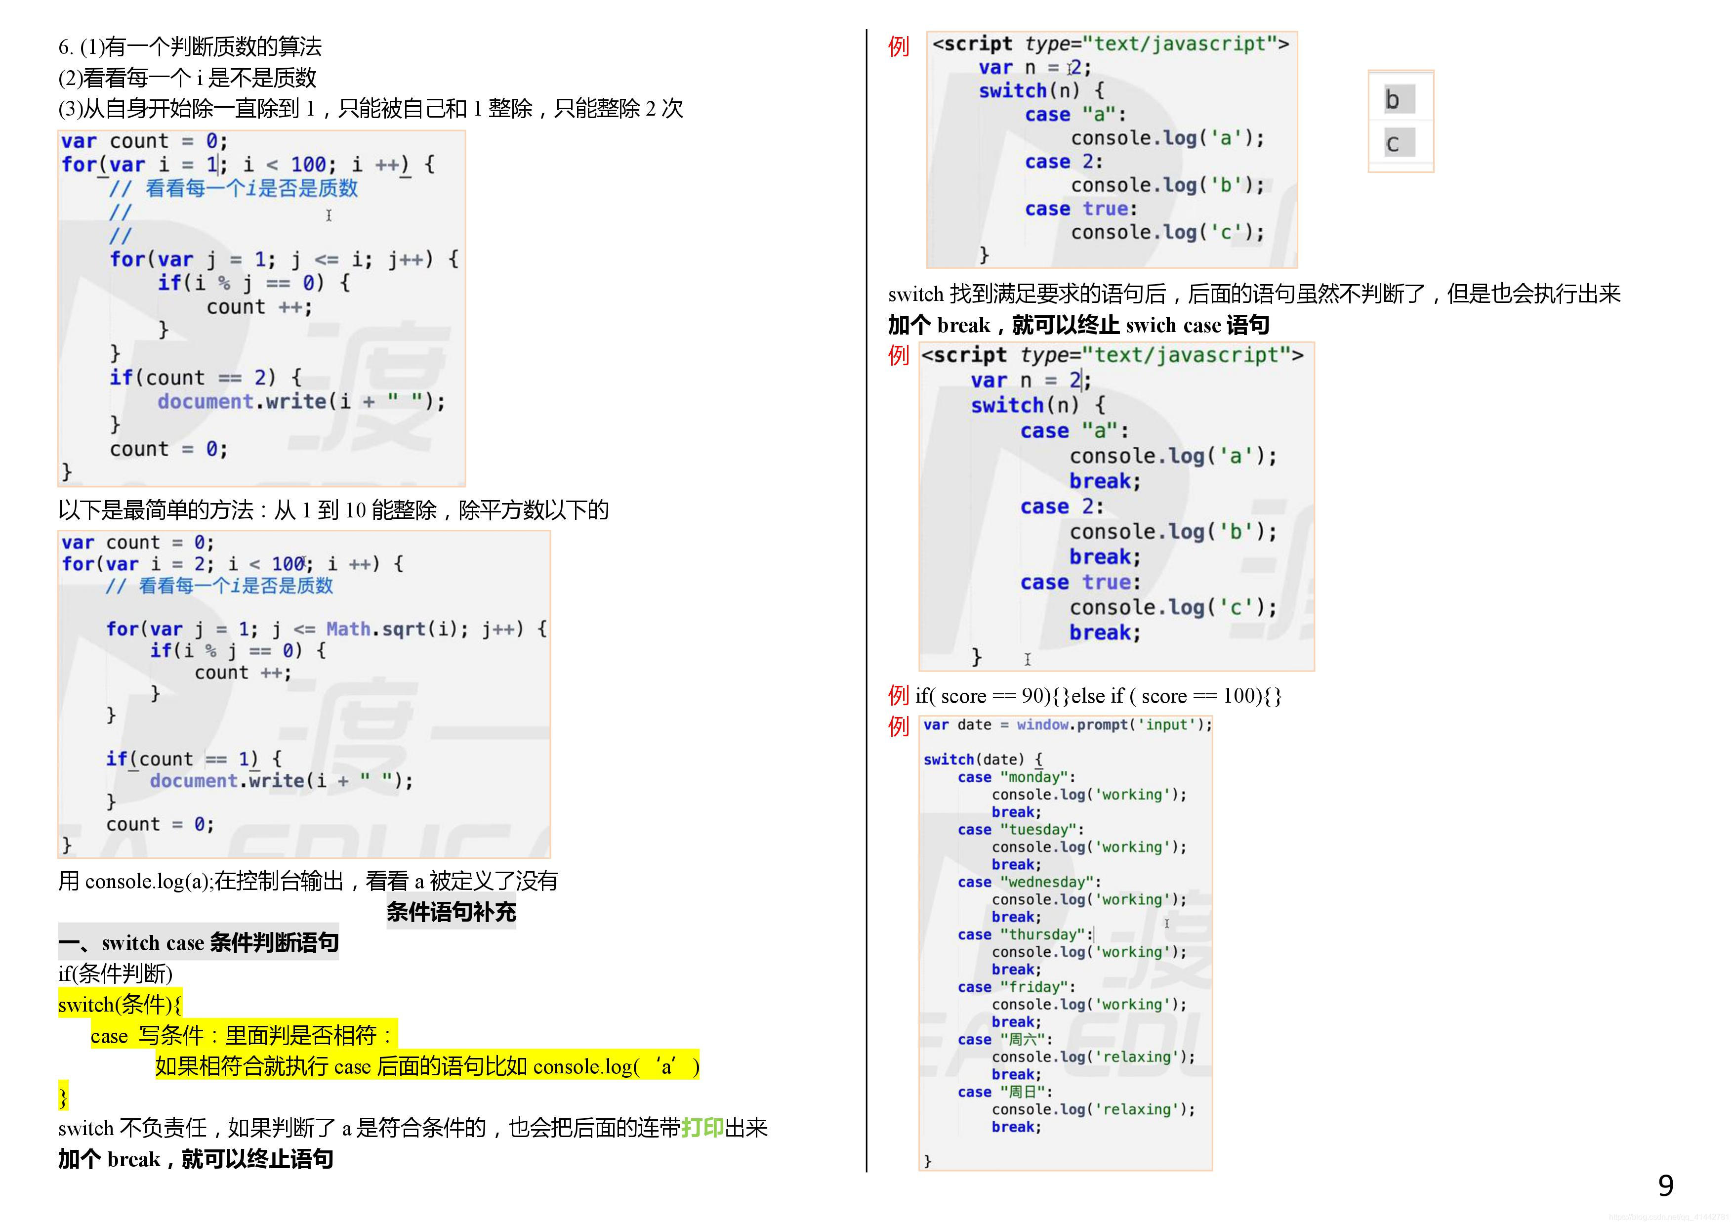Click the centered heading "条件语句补充"

coord(452,912)
